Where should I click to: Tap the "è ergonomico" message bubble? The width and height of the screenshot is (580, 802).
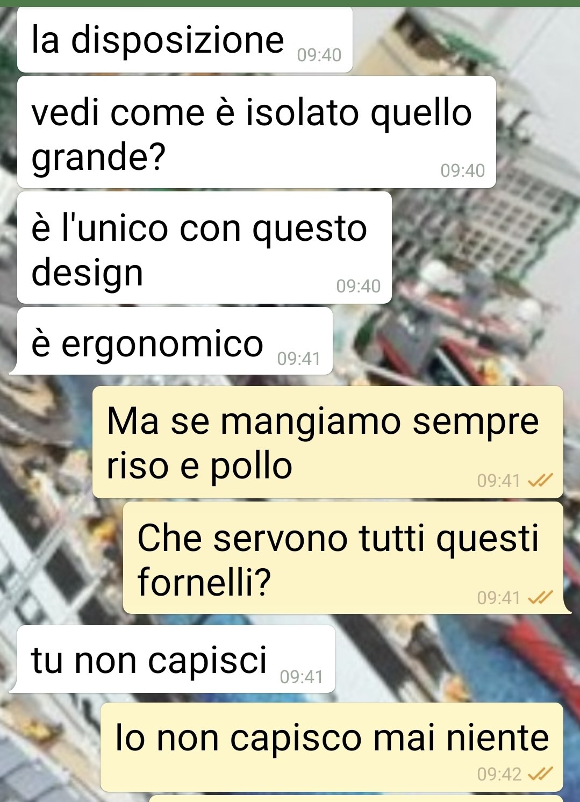pos(172,341)
